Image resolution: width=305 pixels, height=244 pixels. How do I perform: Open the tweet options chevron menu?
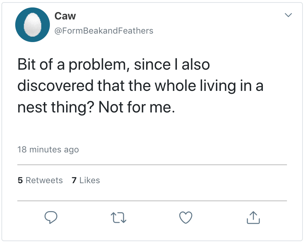coord(288,15)
